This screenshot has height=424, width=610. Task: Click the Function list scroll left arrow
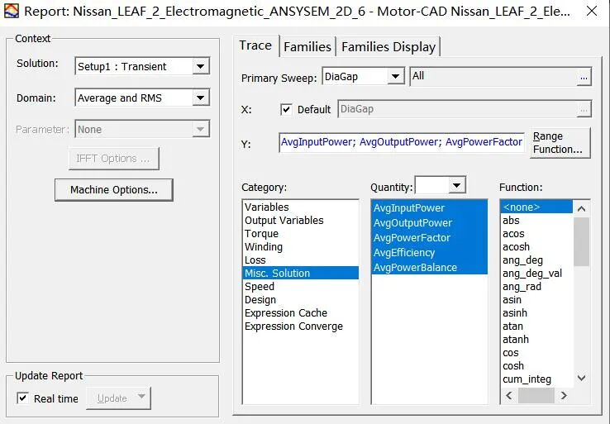(509, 396)
